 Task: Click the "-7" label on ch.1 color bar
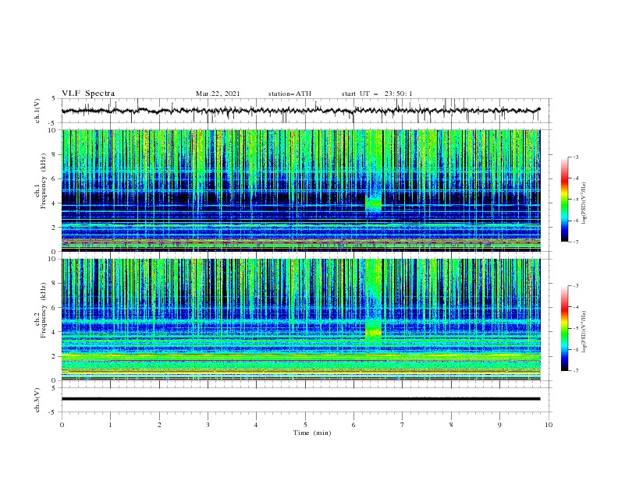pyautogui.click(x=576, y=242)
